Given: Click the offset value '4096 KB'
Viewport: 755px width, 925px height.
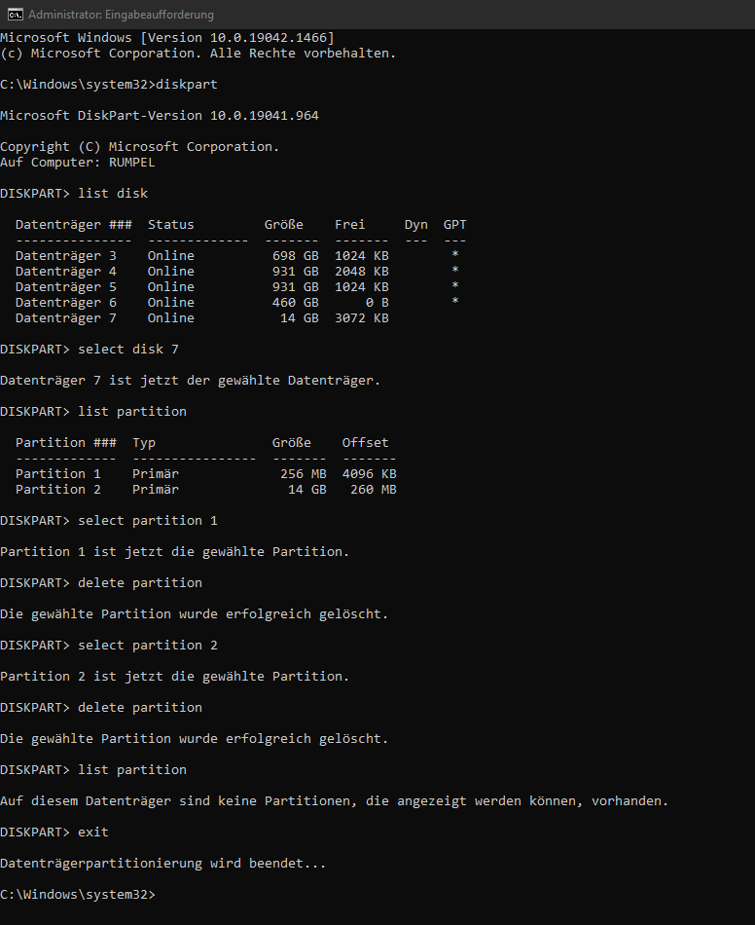Looking at the screenshot, I should pyautogui.click(x=370, y=474).
